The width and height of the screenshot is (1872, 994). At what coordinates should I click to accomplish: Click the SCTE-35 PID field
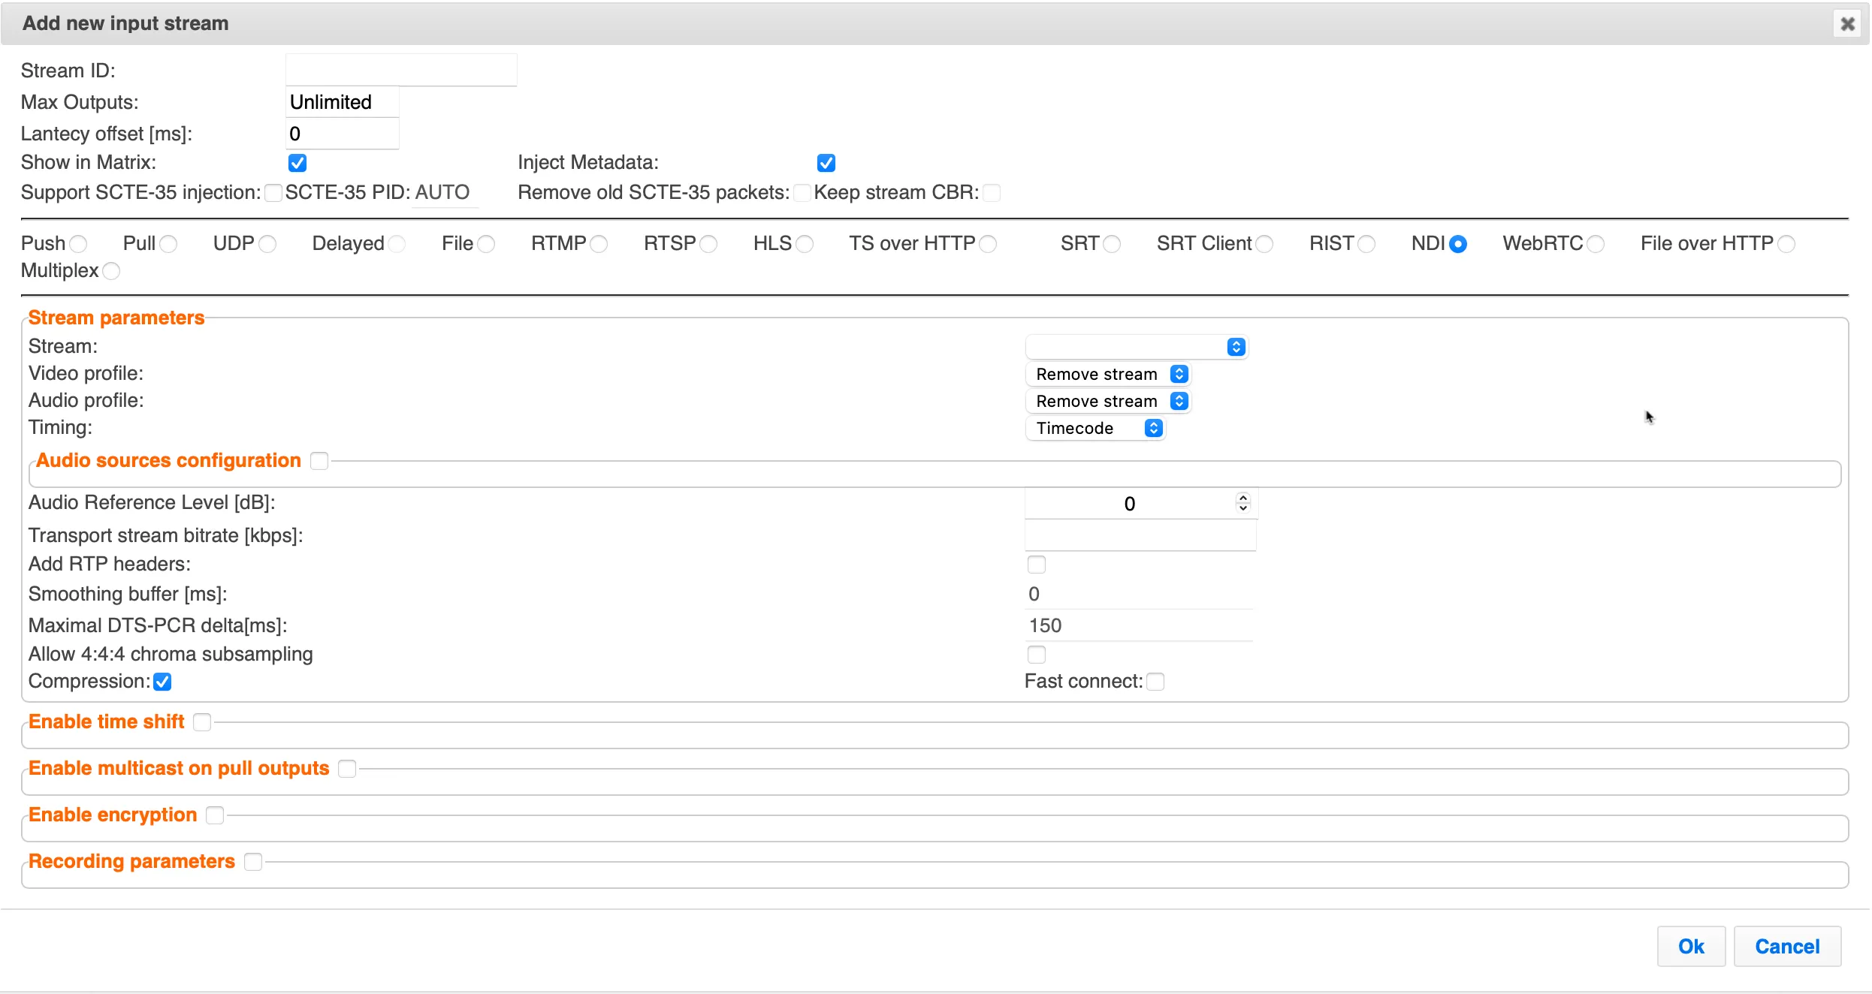pyautogui.click(x=446, y=193)
